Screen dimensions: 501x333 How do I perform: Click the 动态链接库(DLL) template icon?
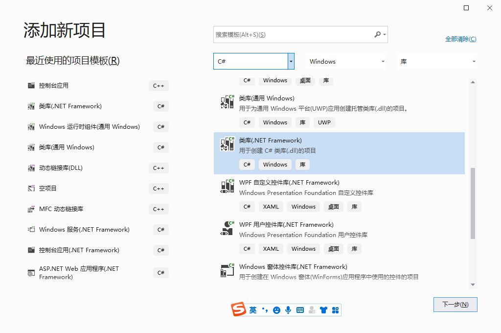(x=31, y=167)
